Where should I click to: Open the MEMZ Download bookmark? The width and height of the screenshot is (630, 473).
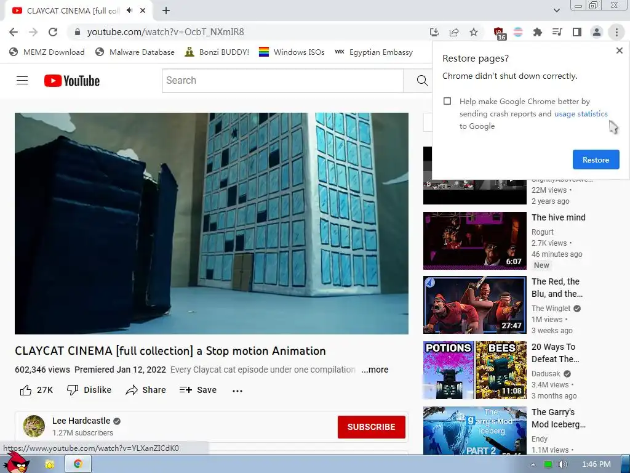click(x=47, y=52)
